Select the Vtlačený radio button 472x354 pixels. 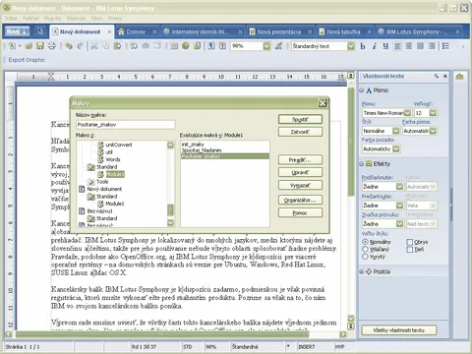click(x=365, y=249)
